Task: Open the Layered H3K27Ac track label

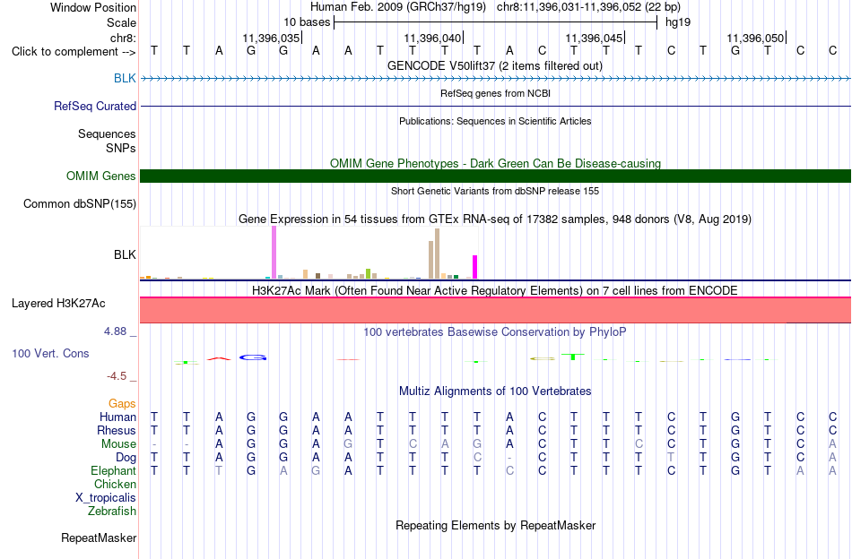Action: pos(58,304)
